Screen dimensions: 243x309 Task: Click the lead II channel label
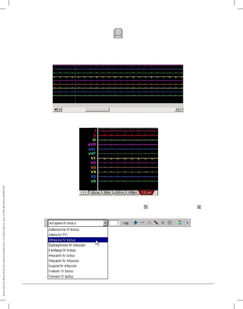tap(94, 135)
